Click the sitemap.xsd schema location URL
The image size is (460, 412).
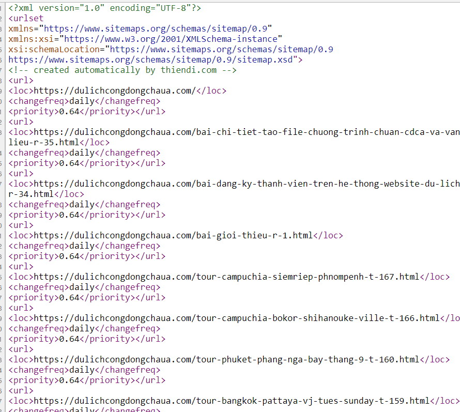click(150, 59)
